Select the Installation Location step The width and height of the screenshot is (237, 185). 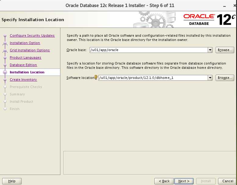27,72
